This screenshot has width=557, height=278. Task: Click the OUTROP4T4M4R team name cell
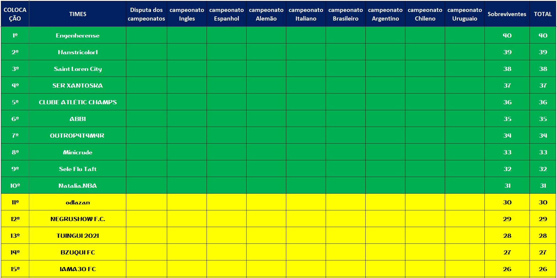pyautogui.click(x=78, y=136)
